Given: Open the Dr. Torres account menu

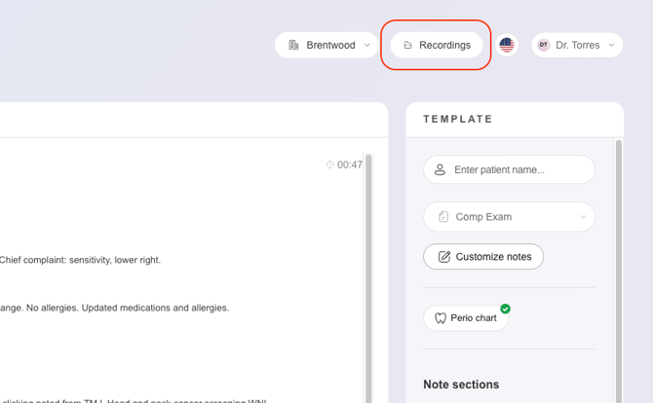Looking at the screenshot, I should [x=577, y=45].
